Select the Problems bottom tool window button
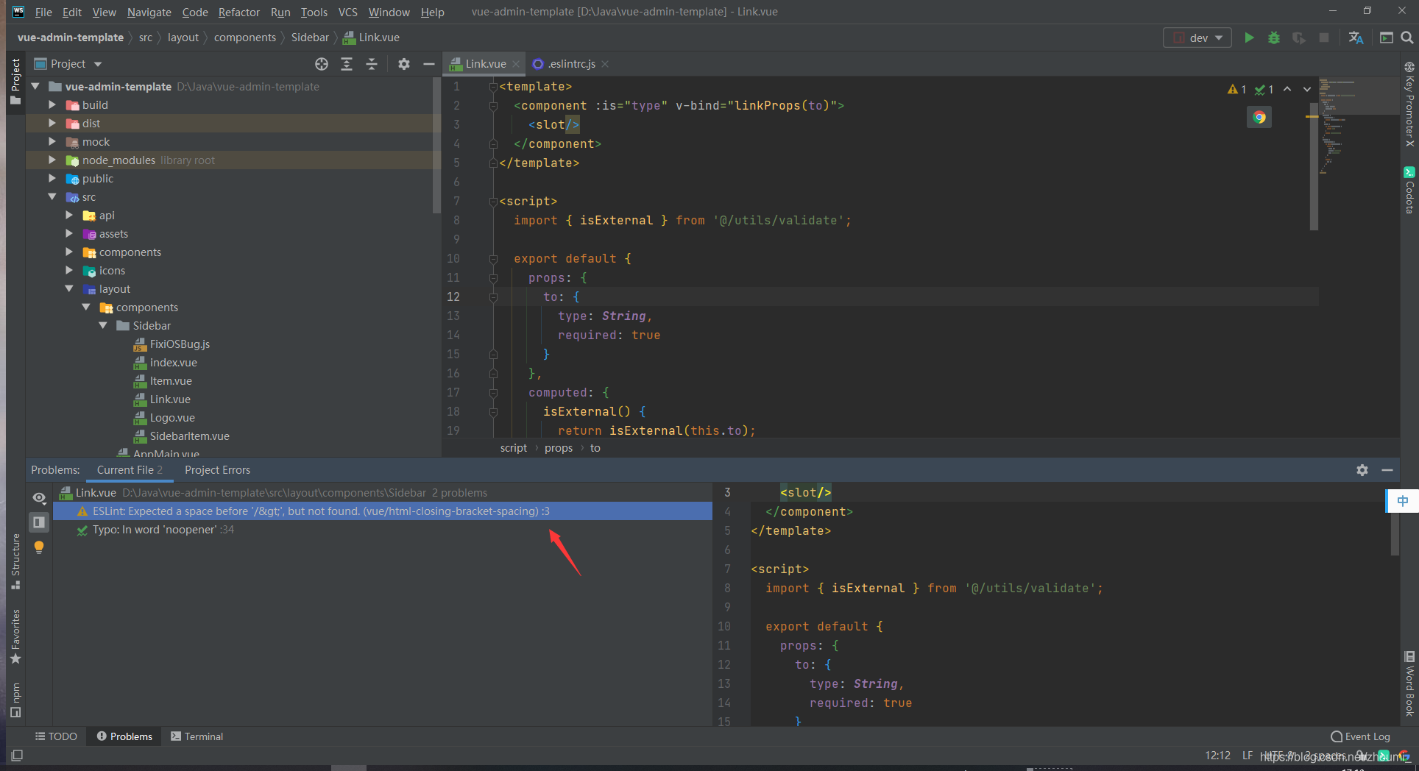 [x=124, y=736]
